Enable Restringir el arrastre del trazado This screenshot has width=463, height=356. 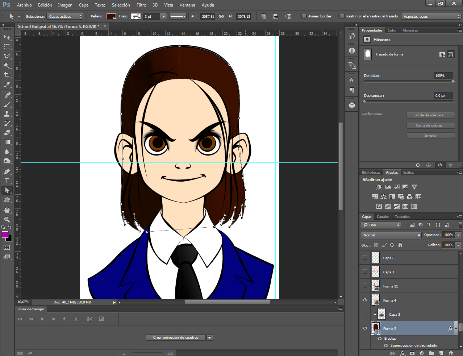342,16
